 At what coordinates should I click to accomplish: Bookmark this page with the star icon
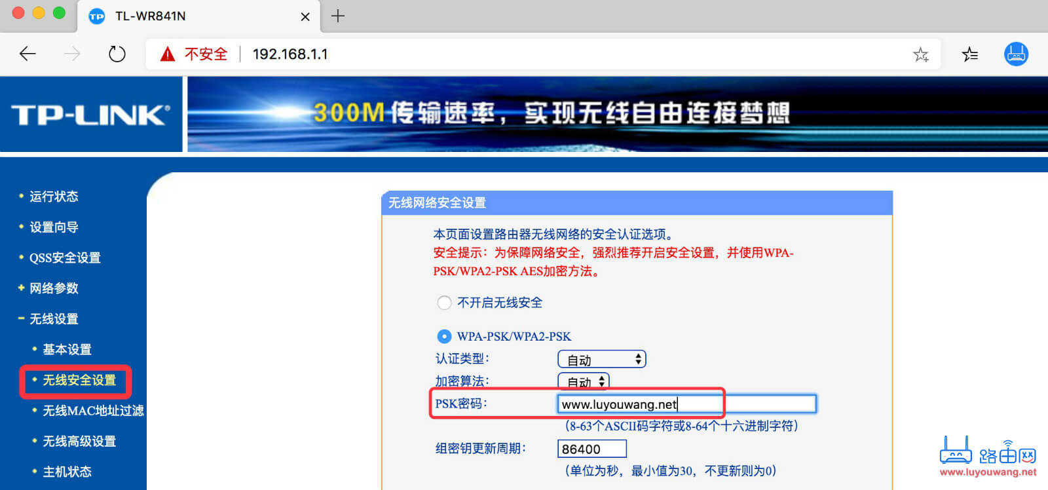click(x=921, y=54)
